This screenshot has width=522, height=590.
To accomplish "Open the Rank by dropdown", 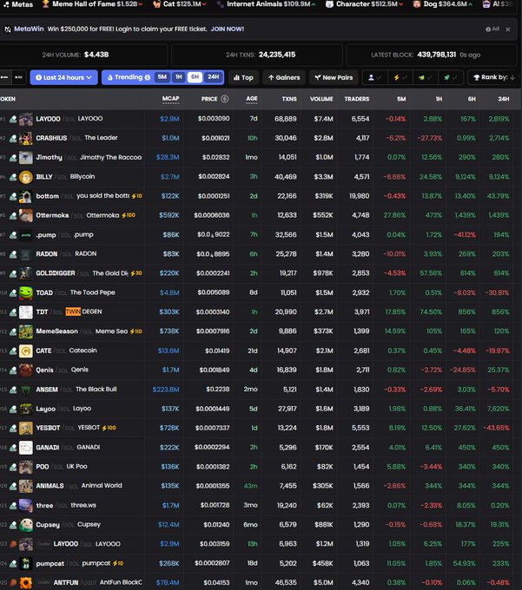I will [494, 77].
